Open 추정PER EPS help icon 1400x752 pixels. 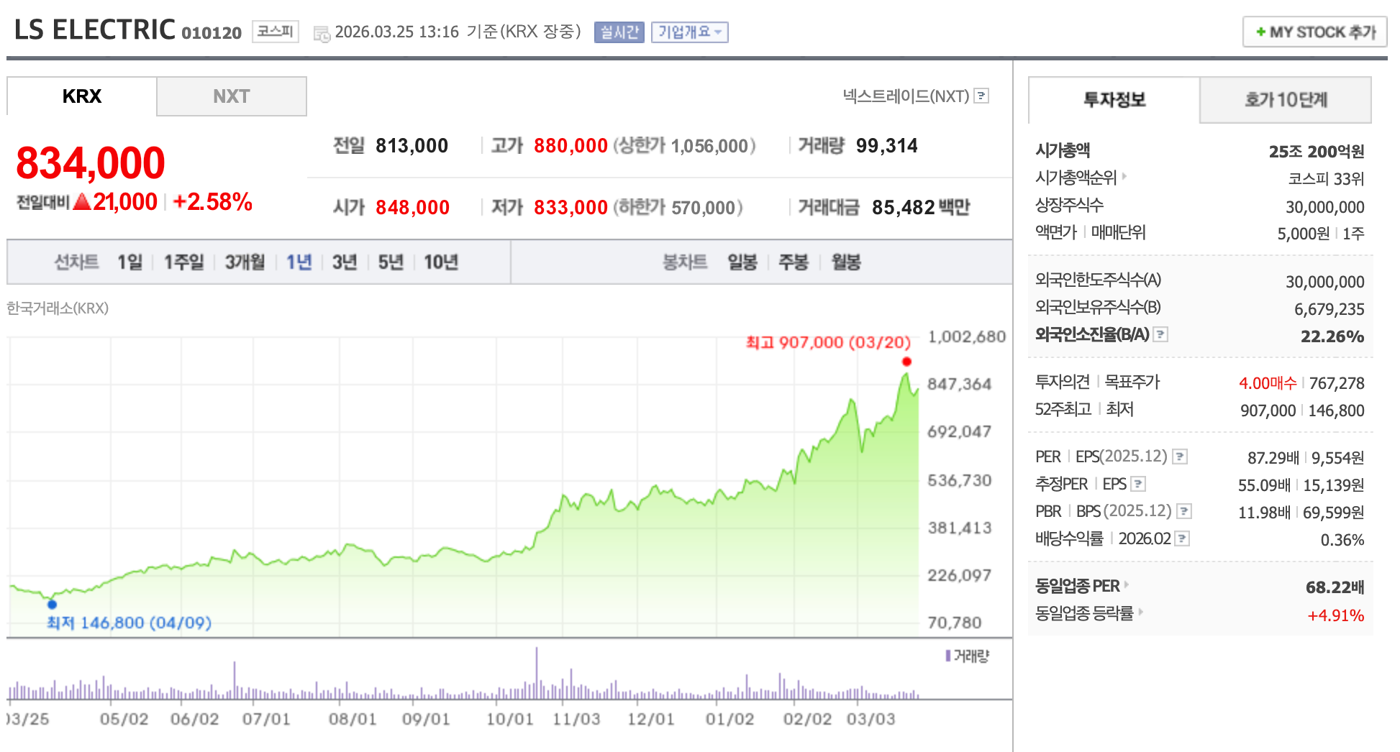(x=1138, y=484)
